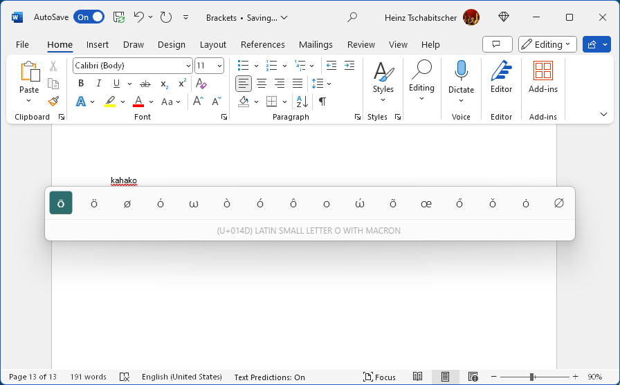
Task: Justify the paragraph text
Action: coord(298,84)
